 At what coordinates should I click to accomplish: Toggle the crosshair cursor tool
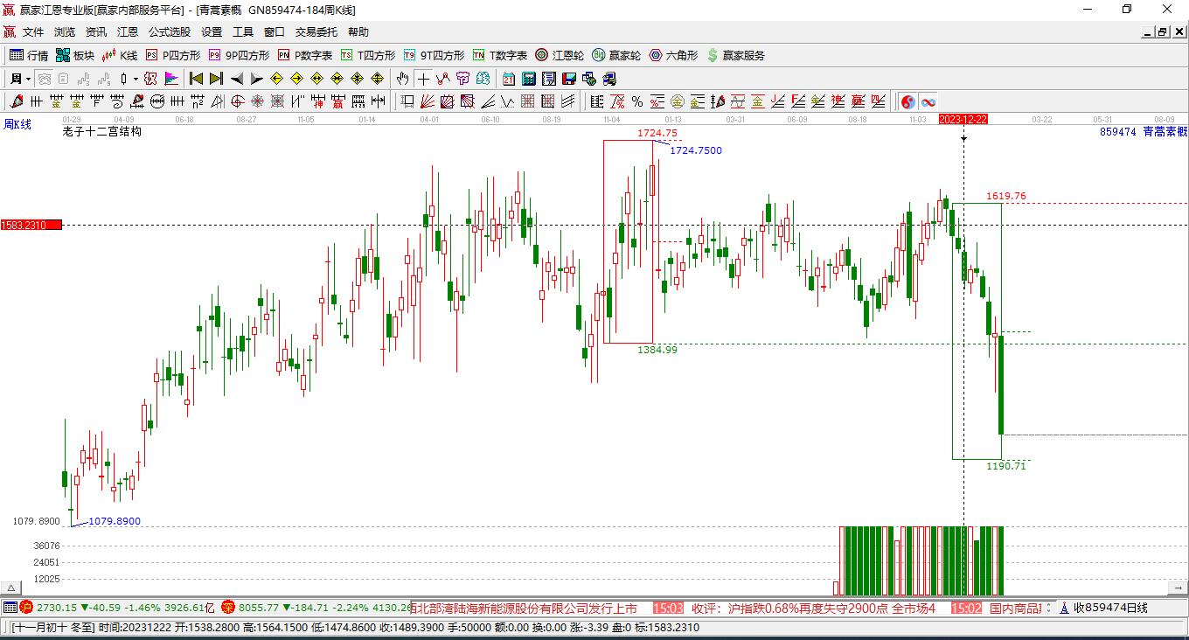coord(423,79)
